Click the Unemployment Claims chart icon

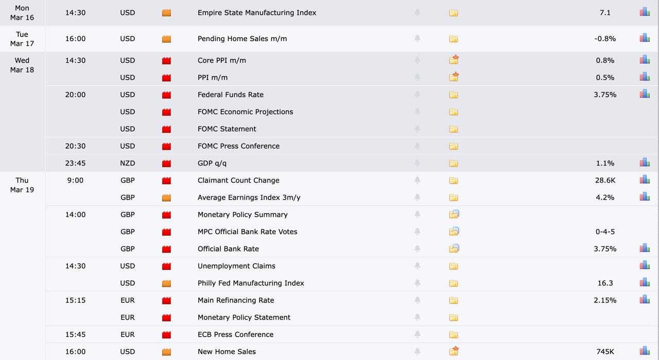click(645, 265)
